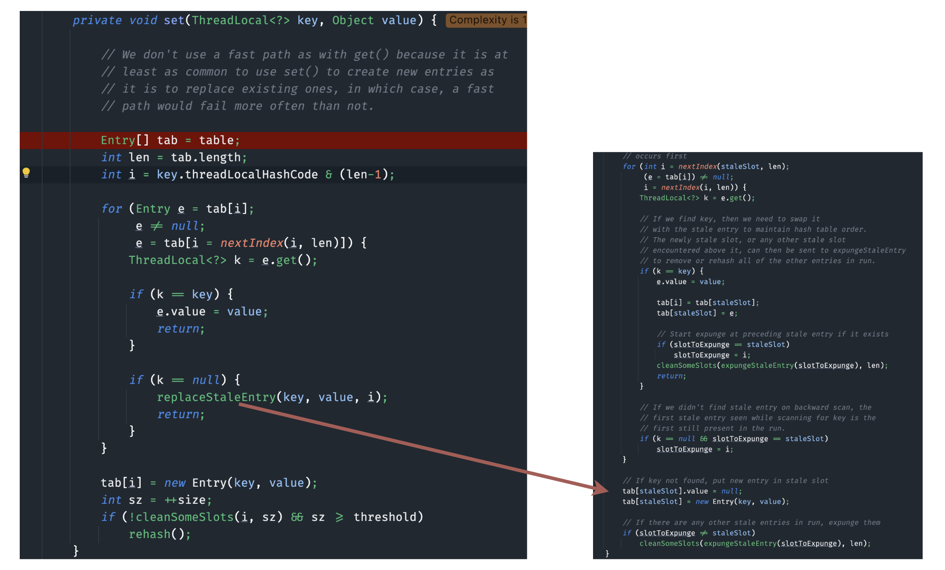Select the Complexity inlay hint badge
The image size is (945, 570).
(486, 20)
